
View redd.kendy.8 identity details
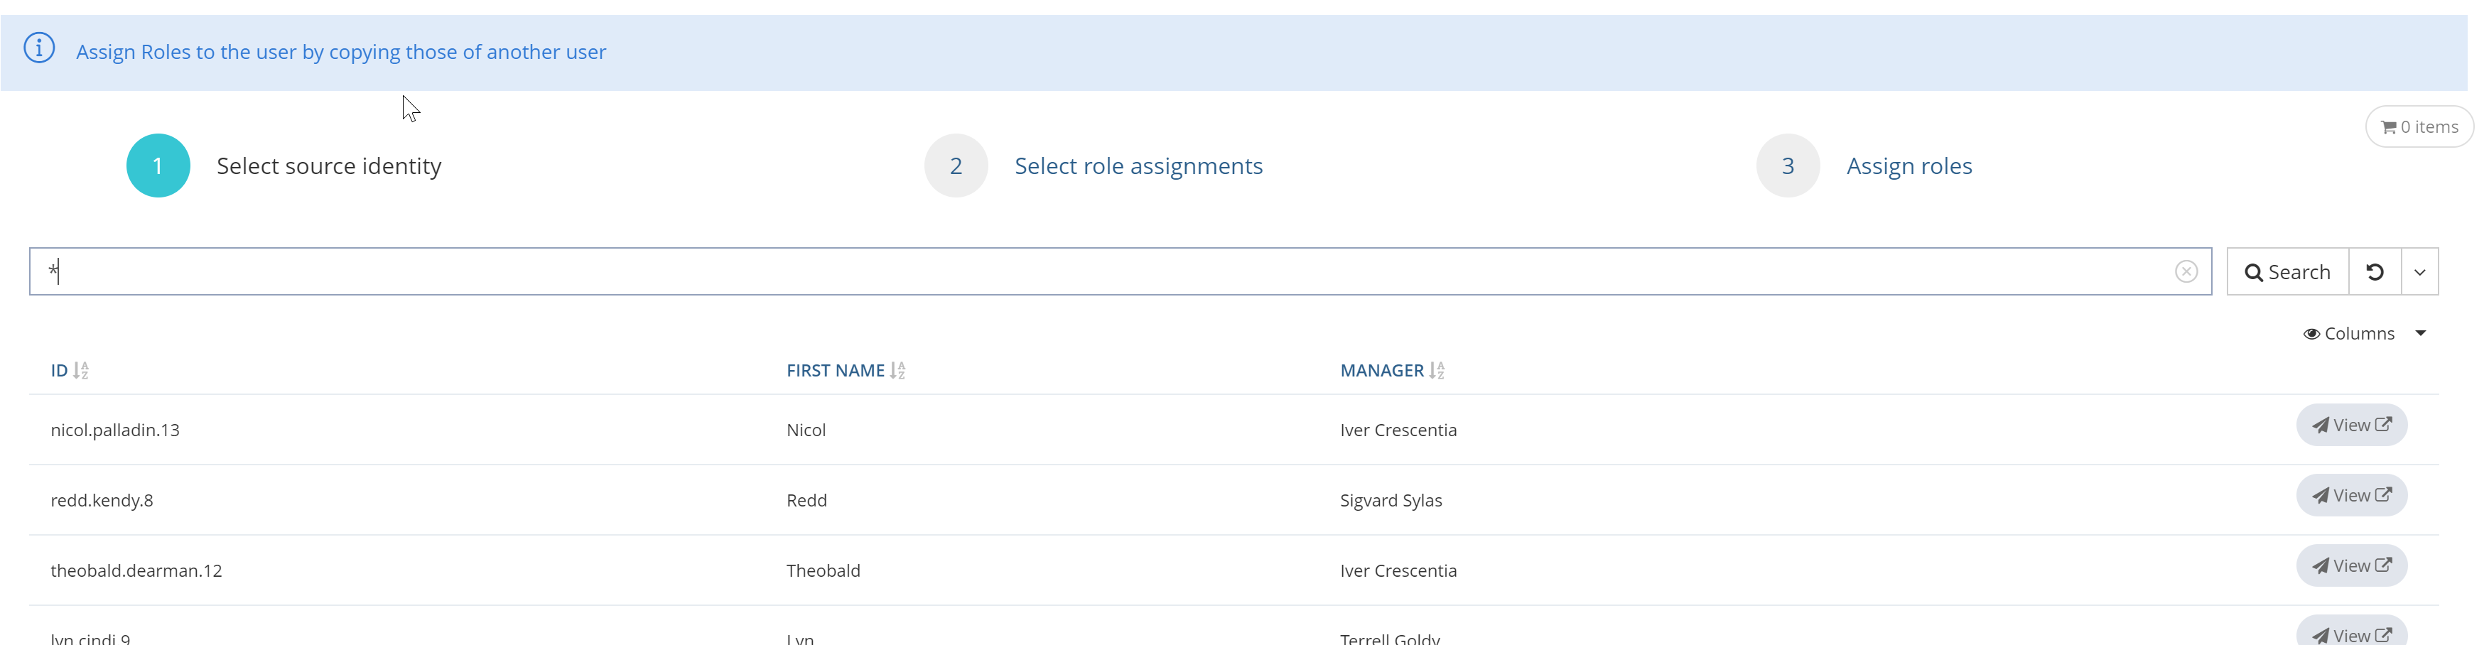click(2350, 497)
